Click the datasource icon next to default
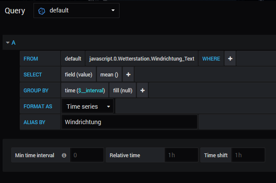Image resolution: width=276 pixels, height=183 pixels. pos(42,11)
